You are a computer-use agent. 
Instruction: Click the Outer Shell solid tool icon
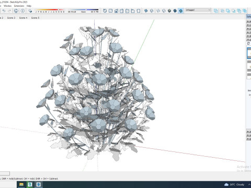coord(216,11)
